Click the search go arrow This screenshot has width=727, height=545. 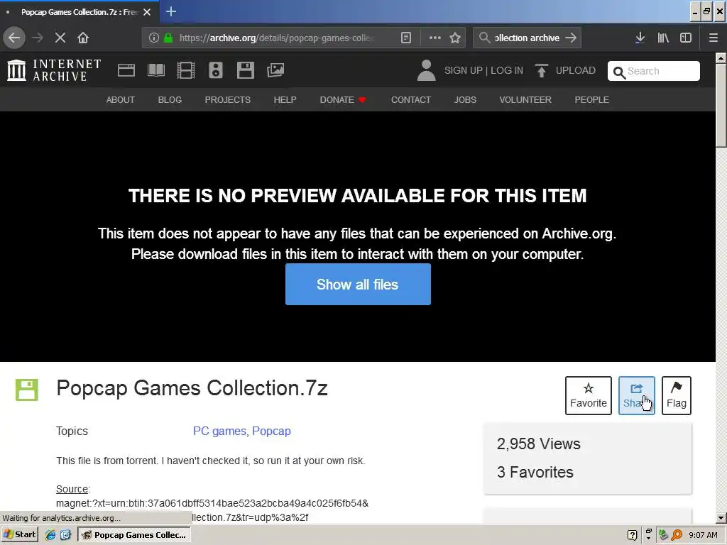(x=572, y=38)
